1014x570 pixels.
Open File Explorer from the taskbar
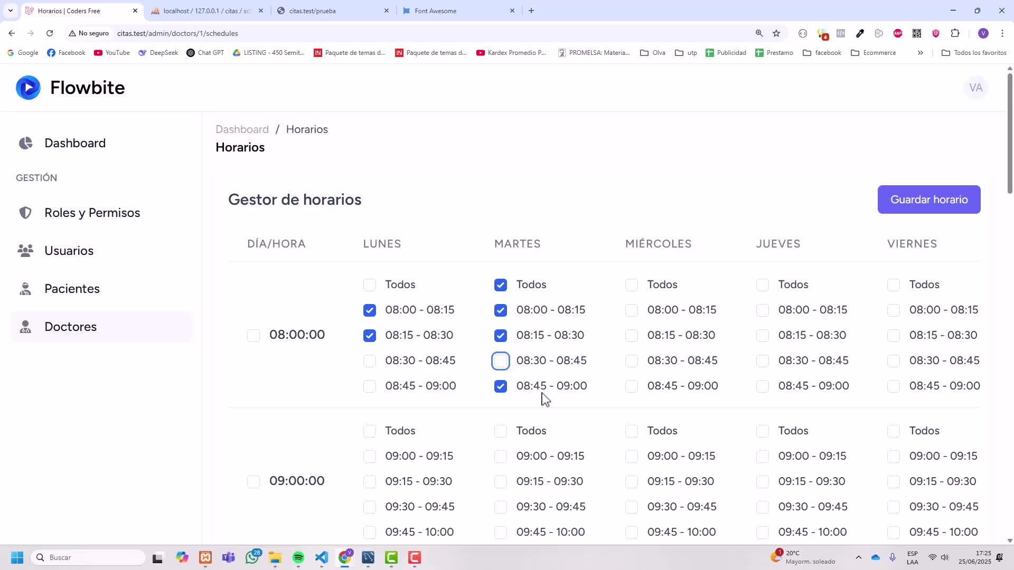coord(275,557)
